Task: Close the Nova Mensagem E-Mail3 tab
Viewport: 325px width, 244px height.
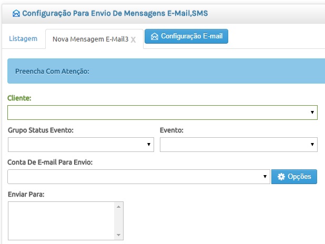Action: tap(133, 39)
